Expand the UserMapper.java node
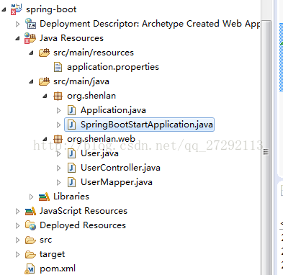Screen dimensions: 283x275 pyautogui.click(x=58, y=183)
